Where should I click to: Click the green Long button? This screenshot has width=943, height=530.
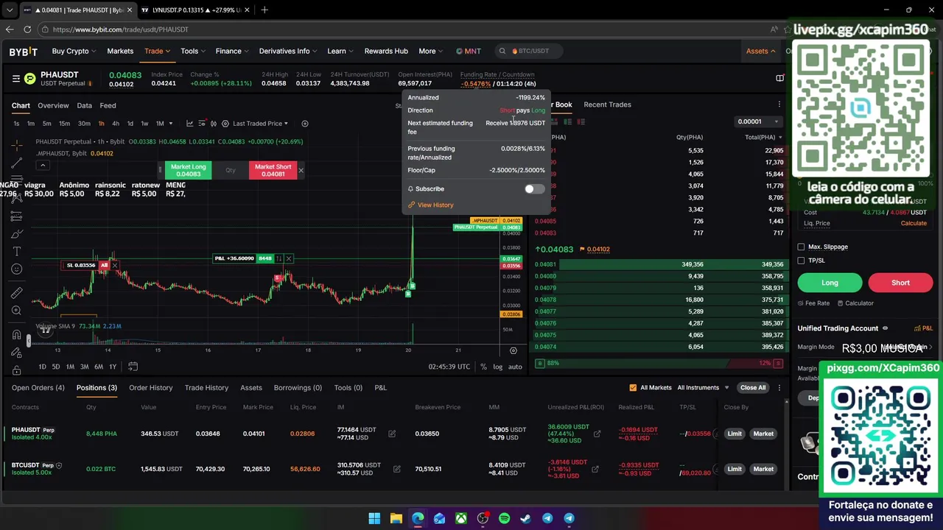coord(830,283)
